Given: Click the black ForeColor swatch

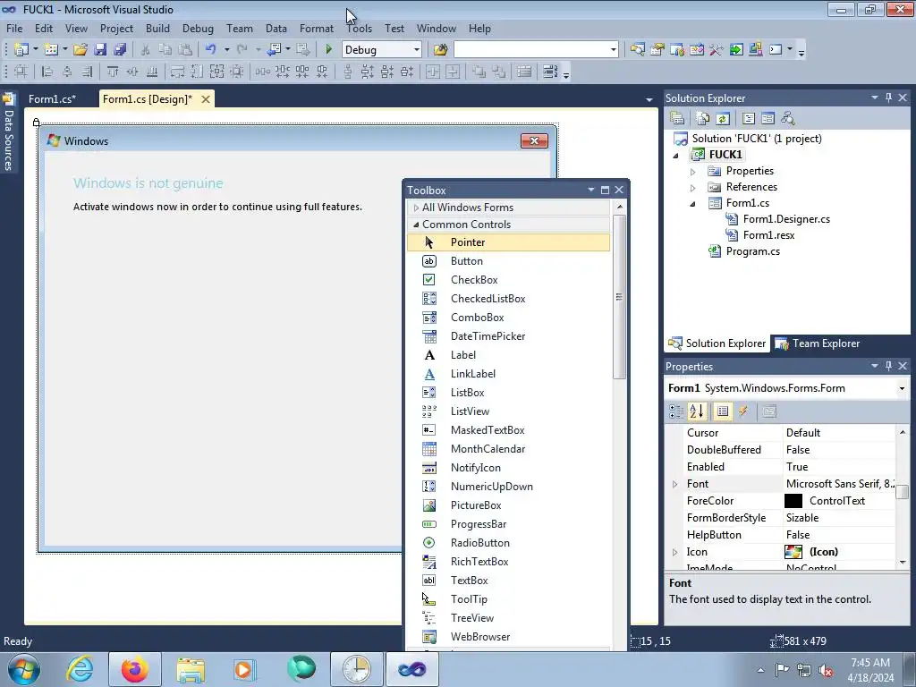Looking at the screenshot, I should pos(793,501).
